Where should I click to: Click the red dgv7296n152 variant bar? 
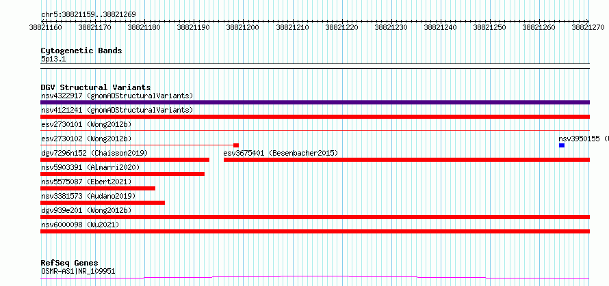(x=125, y=160)
